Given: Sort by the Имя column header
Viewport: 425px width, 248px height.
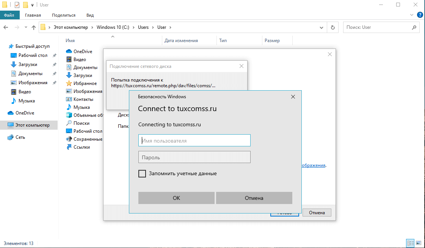Looking at the screenshot, I should click(70, 41).
